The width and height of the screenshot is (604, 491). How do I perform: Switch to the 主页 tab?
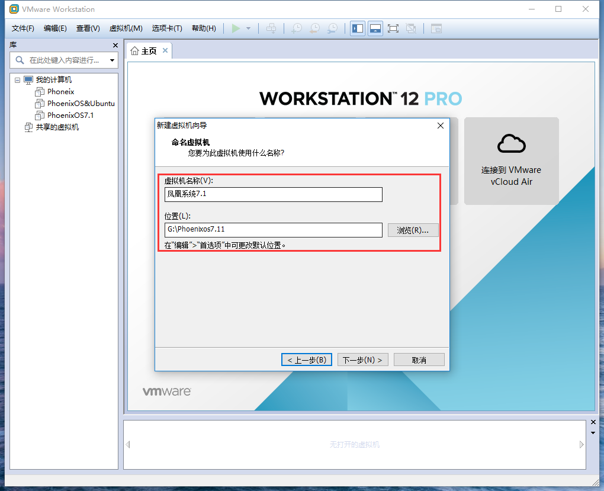click(149, 51)
